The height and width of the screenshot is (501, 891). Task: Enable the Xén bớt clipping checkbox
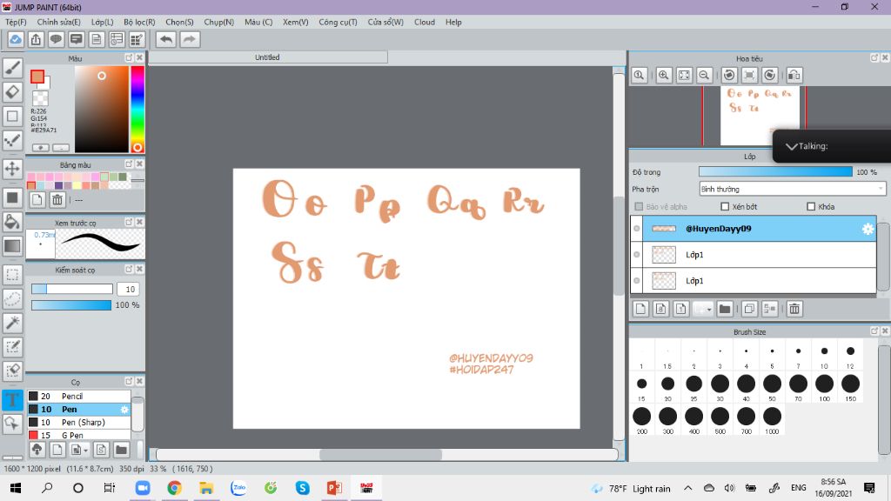(725, 207)
